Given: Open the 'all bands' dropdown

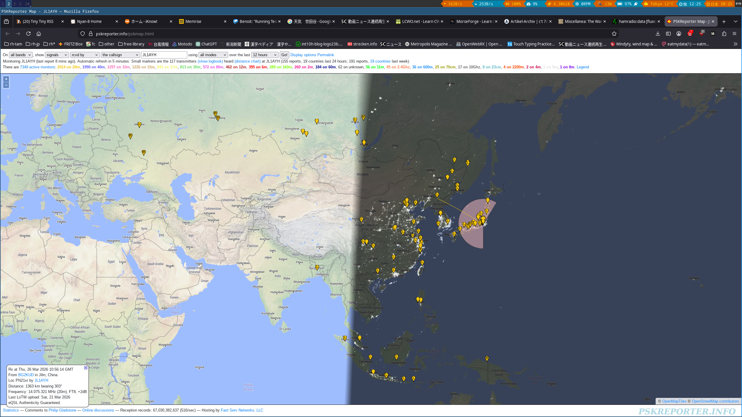Looking at the screenshot, I should [21, 55].
